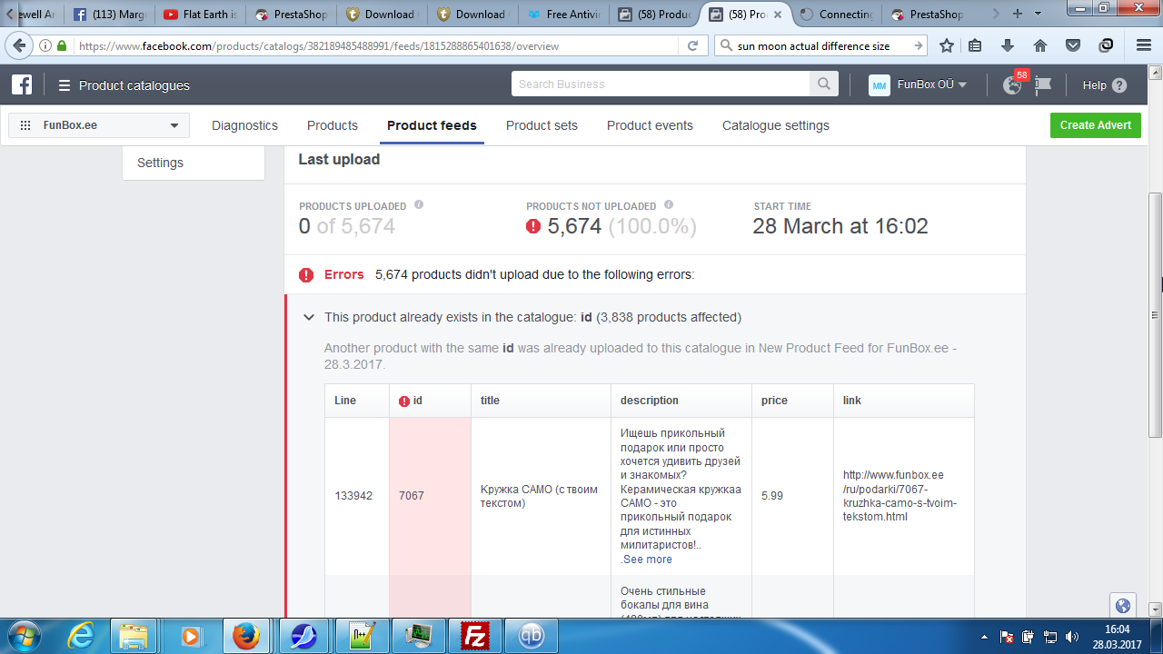Image resolution: width=1163 pixels, height=654 pixels.
Task: Open Firefox downloads arrow icon
Action: point(1008,45)
